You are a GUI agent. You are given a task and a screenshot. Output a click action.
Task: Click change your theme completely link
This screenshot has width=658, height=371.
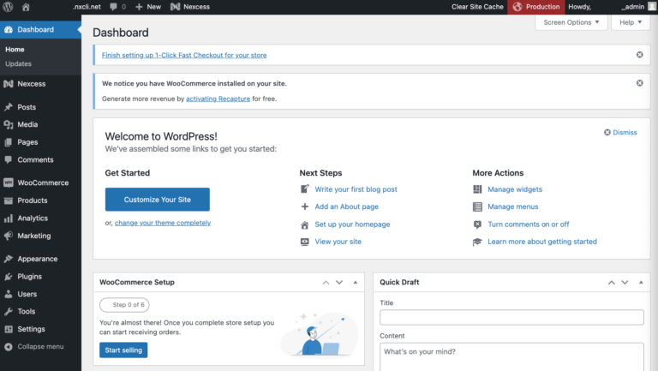click(x=163, y=223)
